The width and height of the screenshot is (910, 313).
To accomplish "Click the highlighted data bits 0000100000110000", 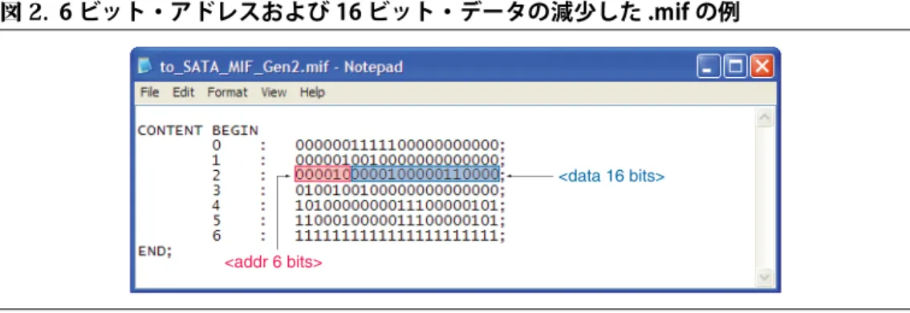I will tap(425, 174).
